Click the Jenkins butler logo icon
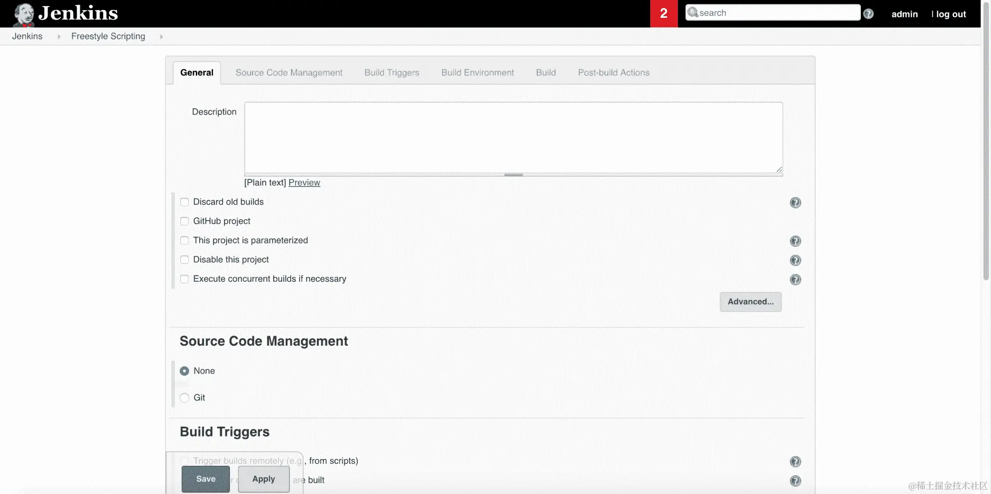The width and height of the screenshot is (991, 494). tap(24, 14)
